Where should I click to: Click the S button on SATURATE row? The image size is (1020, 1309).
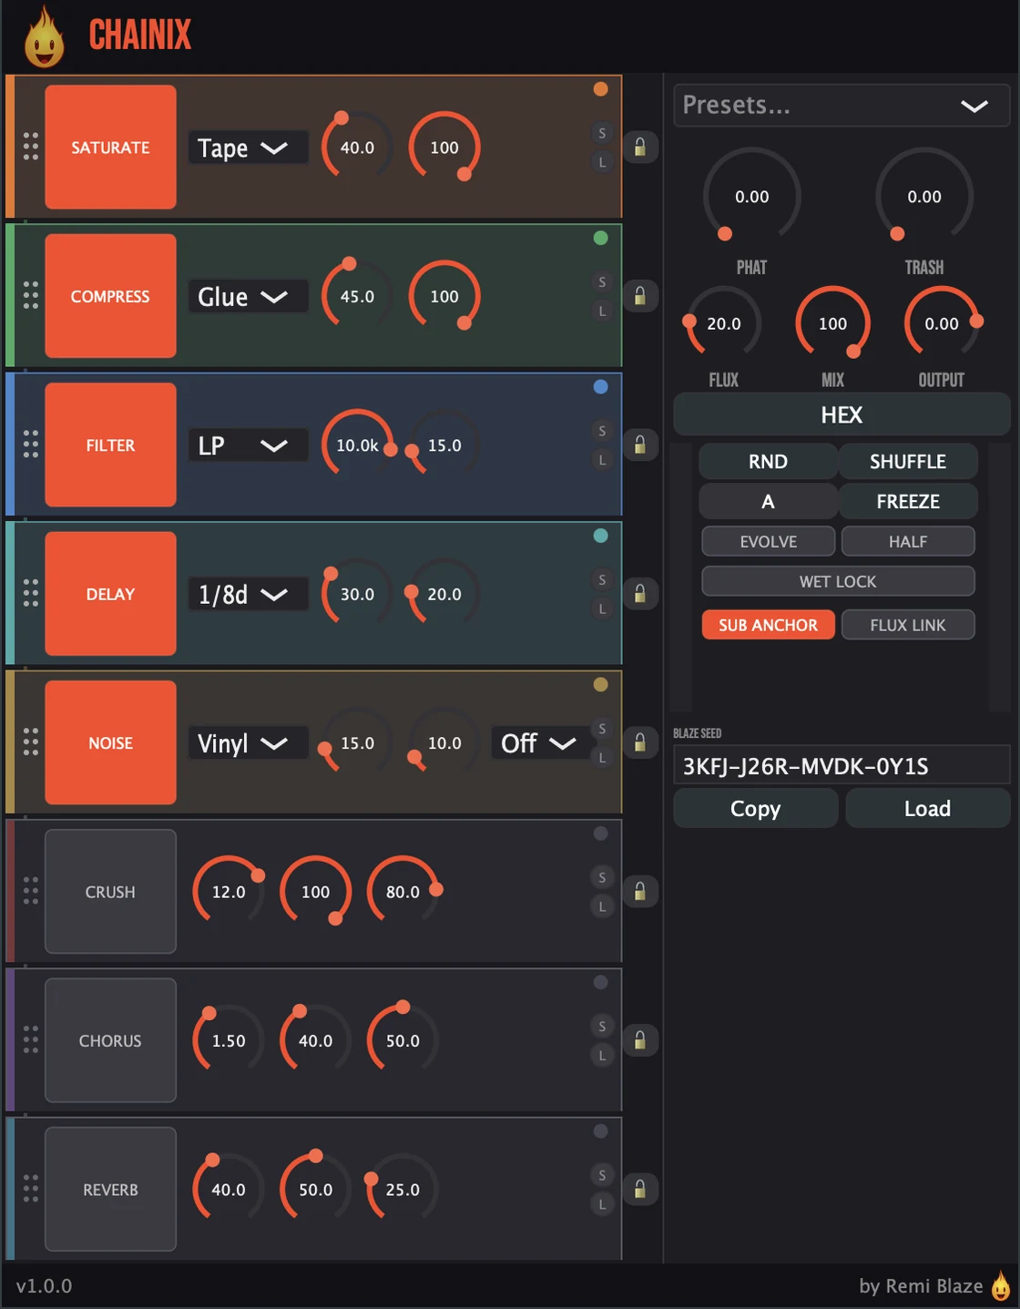(x=602, y=133)
